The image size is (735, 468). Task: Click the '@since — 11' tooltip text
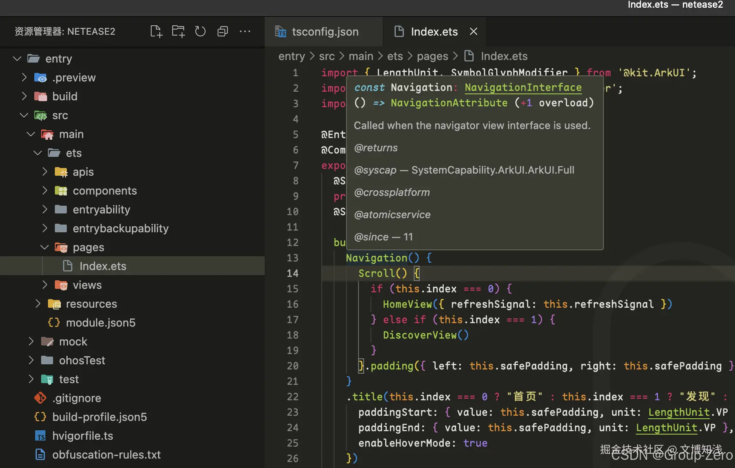click(383, 237)
